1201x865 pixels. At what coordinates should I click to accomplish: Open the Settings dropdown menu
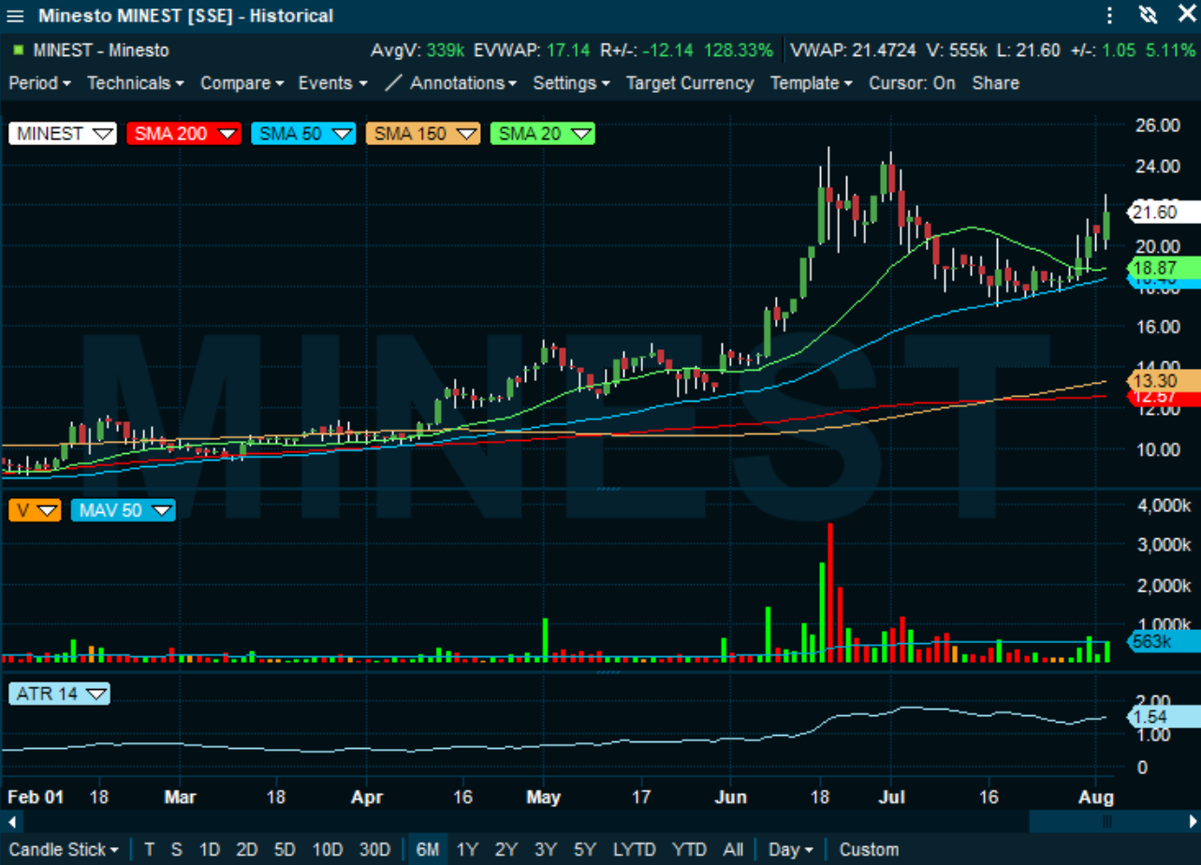coord(572,82)
